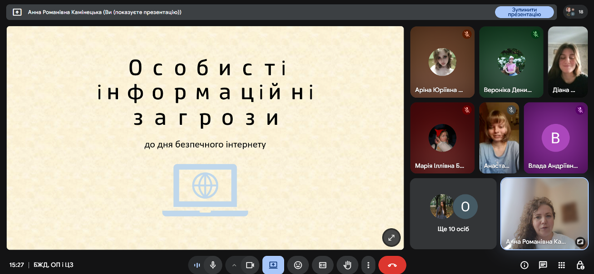The image size is (594, 274).
Task: Expand camera options with the up chevron
Action: pyautogui.click(x=234, y=265)
